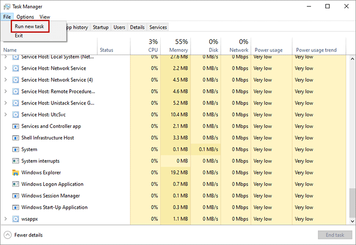Click the Service Host: UtcSvc gear icon
Screen dimensions: 356x245
pyautogui.click(x=15, y=115)
